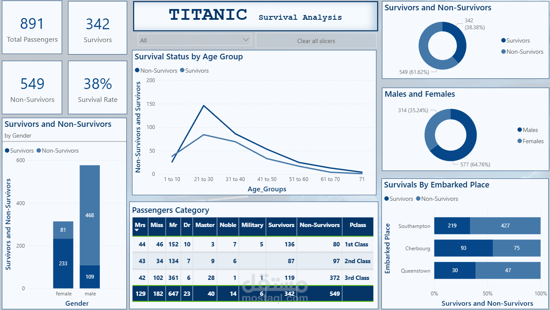Viewport: 550px width, 310px height.
Task: Click Cherbourg non-survivors bar segment labeled 75
Action: (516, 248)
